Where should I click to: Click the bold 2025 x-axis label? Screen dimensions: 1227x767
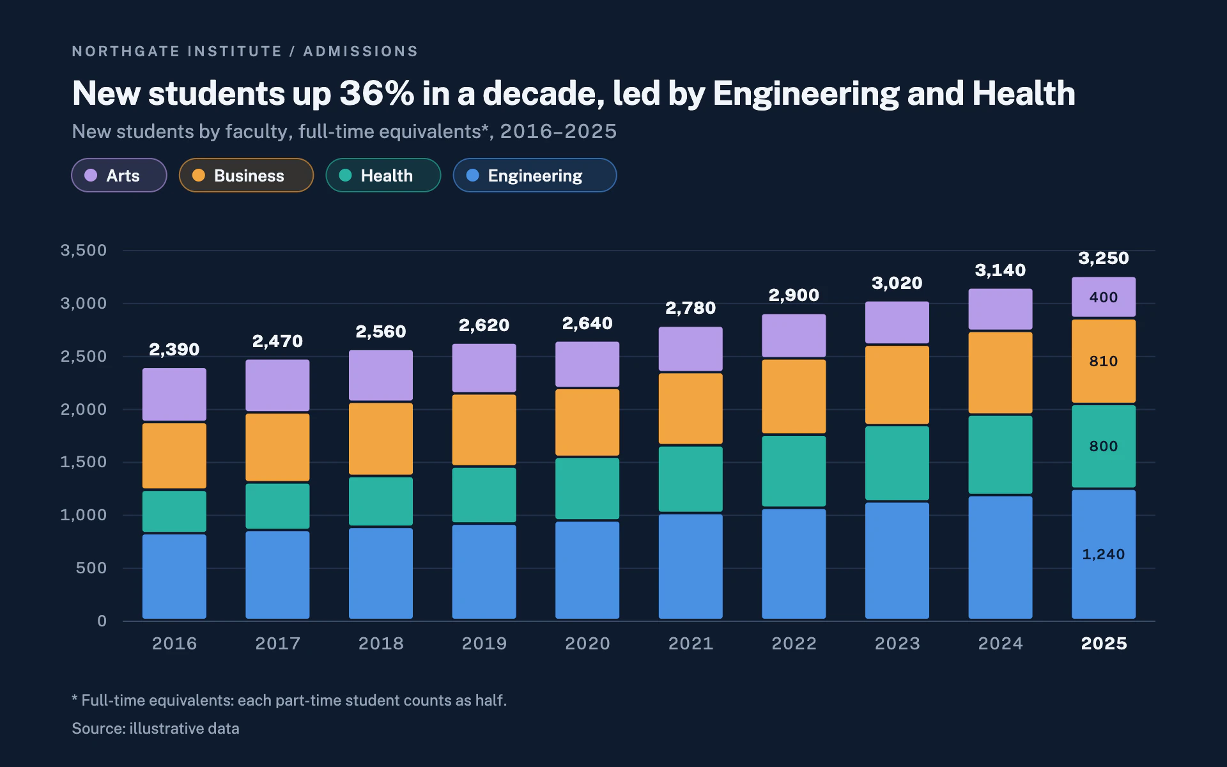pos(1104,644)
